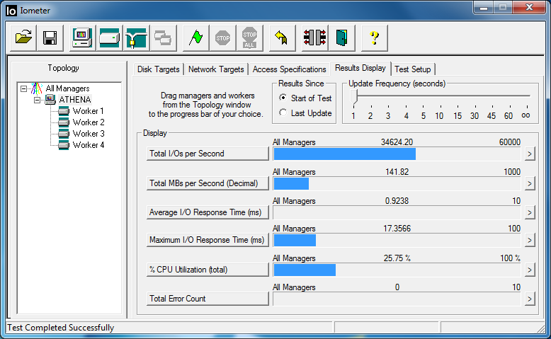Screen dimensions: 551x339
Task: Select Worker 2 in topology tree
Action: click(89, 122)
